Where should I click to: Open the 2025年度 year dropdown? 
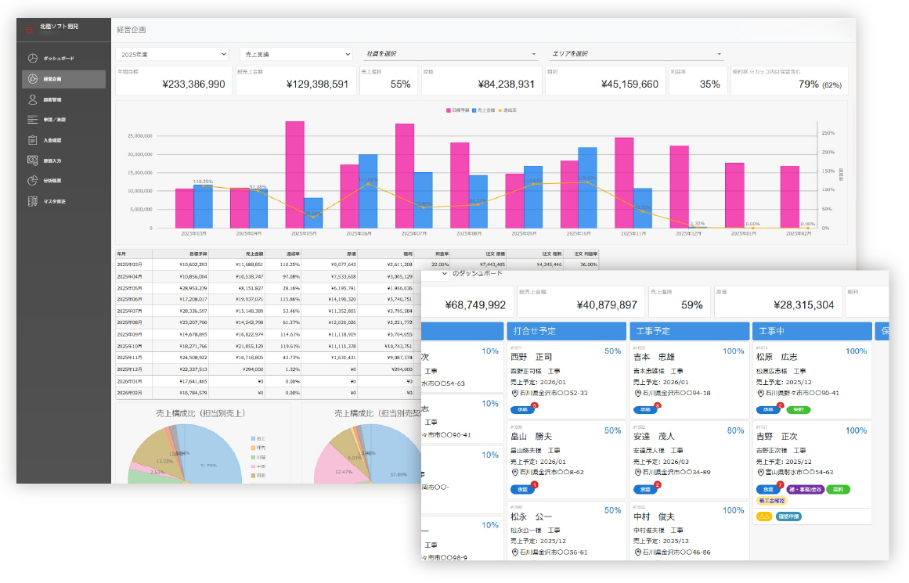click(x=171, y=54)
